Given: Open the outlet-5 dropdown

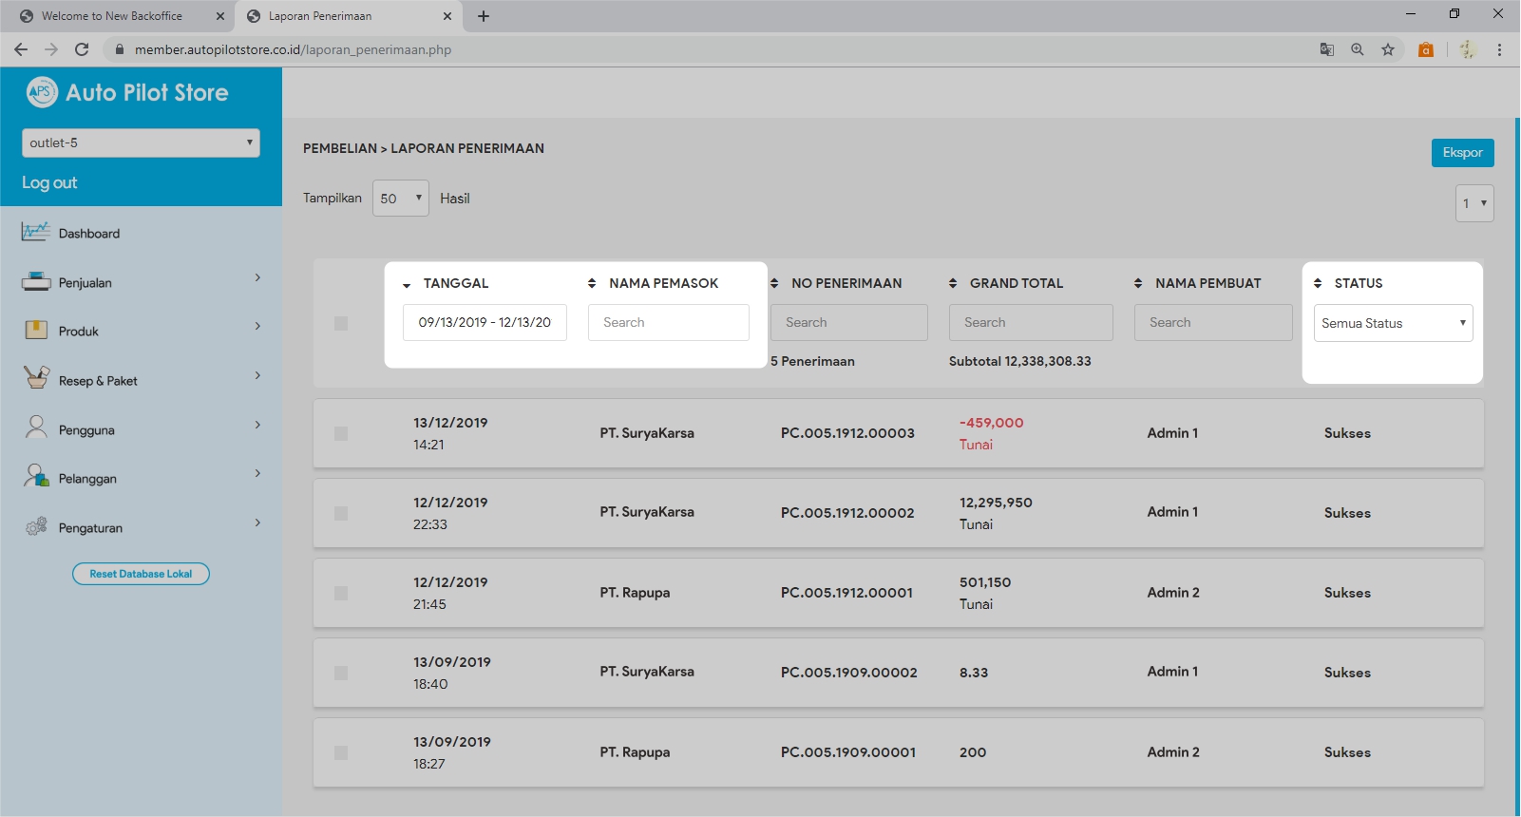Looking at the screenshot, I should click(x=141, y=142).
